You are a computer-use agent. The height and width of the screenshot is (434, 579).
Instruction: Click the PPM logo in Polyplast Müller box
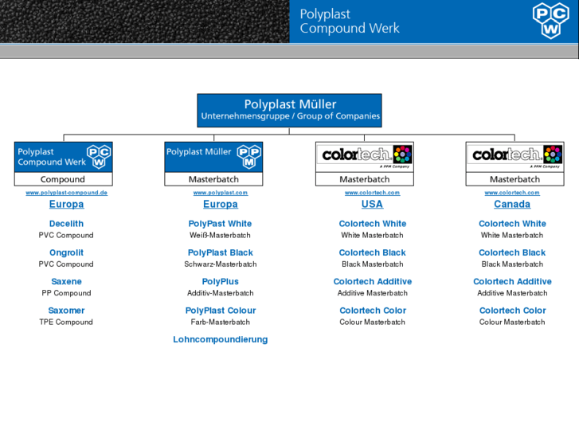click(248, 157)
